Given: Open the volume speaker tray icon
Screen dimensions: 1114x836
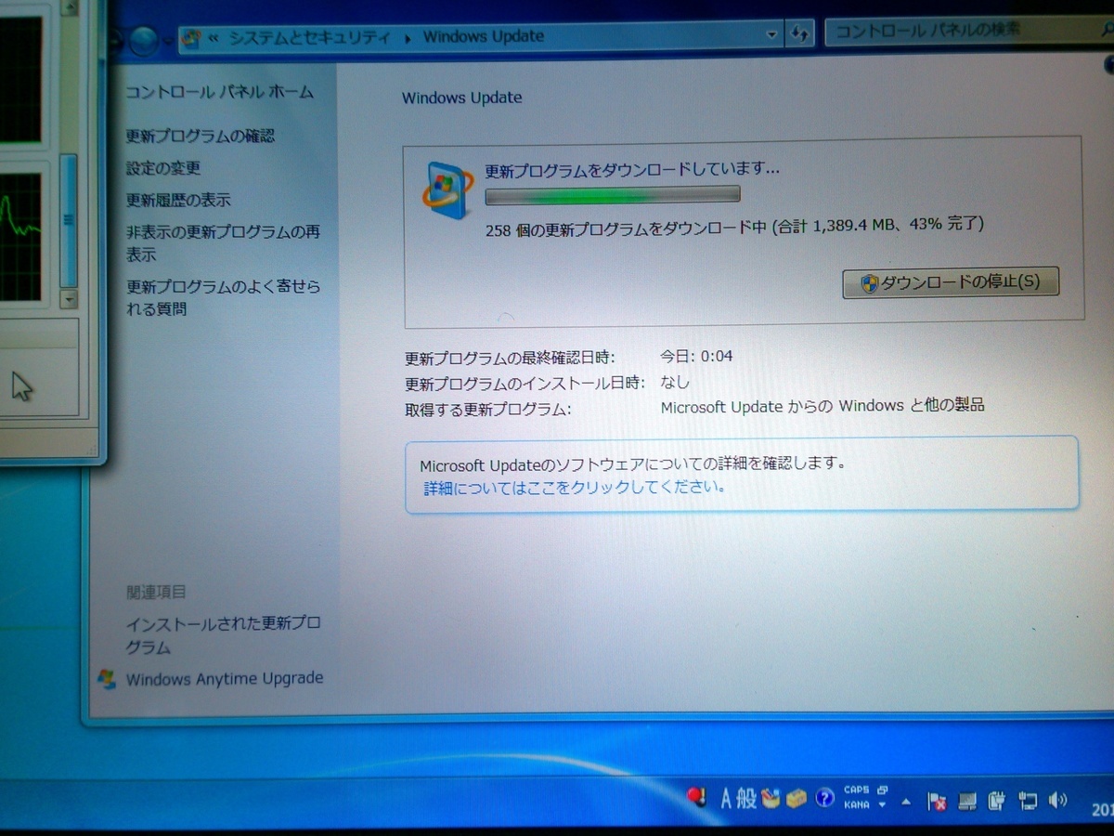Looking at the screenshot, I should point(1057,799).
